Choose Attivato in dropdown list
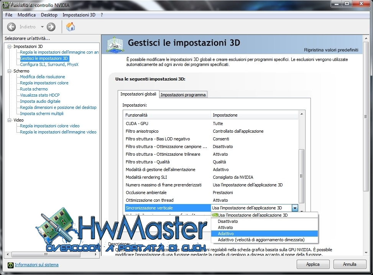 265,227
